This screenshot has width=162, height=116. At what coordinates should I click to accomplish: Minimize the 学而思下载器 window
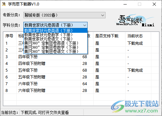click(x=125, y=4)
